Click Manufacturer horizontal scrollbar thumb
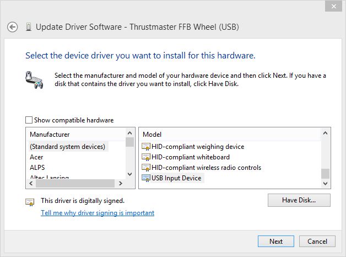Image resolution: width=346 pixels, height=257 pixels. pyautogui.click(x=75, y=183)
